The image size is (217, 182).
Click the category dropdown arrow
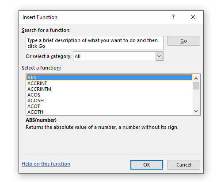coord(159,56)
